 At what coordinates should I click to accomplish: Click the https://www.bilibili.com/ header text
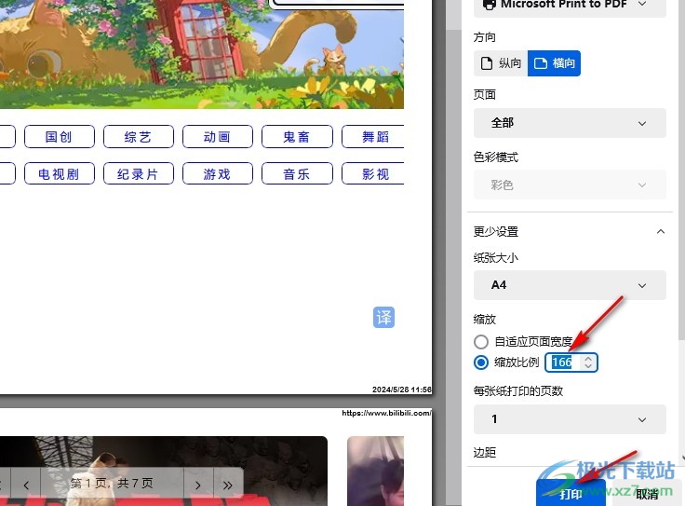[x=386, y=413]
